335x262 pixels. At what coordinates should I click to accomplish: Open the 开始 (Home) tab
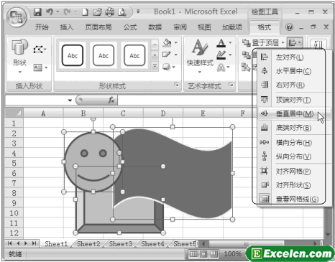coord(42,27)
